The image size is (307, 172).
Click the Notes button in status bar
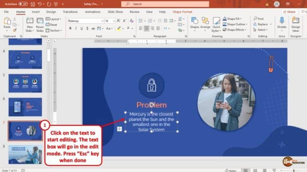pyautogui.click(x=231, y=170)
